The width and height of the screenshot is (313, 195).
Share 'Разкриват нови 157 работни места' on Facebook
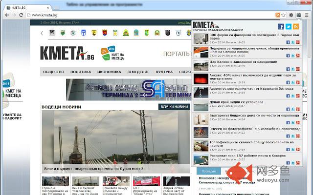tap(288, 163)
